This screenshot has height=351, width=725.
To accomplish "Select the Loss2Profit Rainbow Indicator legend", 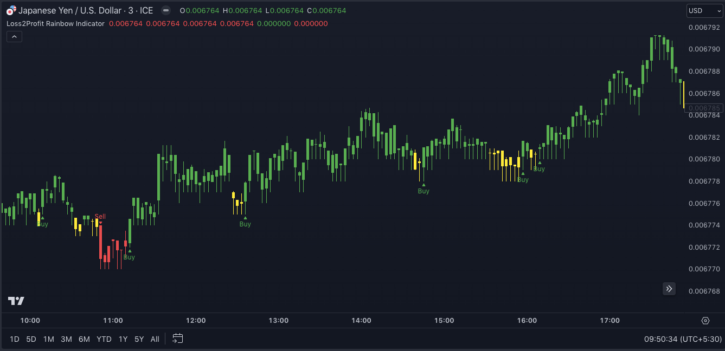I will tap(55, 23).
